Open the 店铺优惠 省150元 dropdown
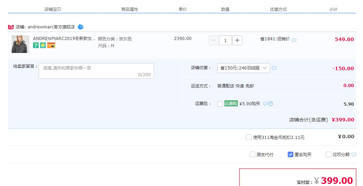Image resolution: width=363 pixels, height=186 pixels. (x=243, y=68)
